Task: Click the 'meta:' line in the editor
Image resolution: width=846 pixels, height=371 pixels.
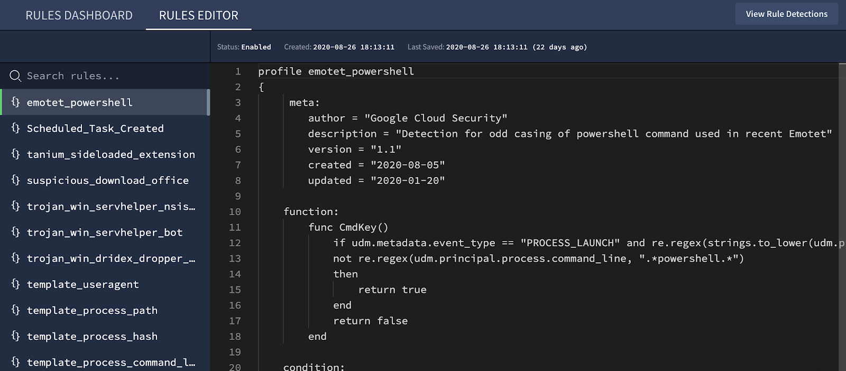Action: click(x=305, y=103)
